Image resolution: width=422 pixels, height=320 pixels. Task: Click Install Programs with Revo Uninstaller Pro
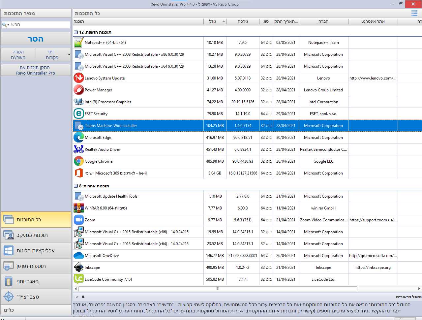(36, 70)
